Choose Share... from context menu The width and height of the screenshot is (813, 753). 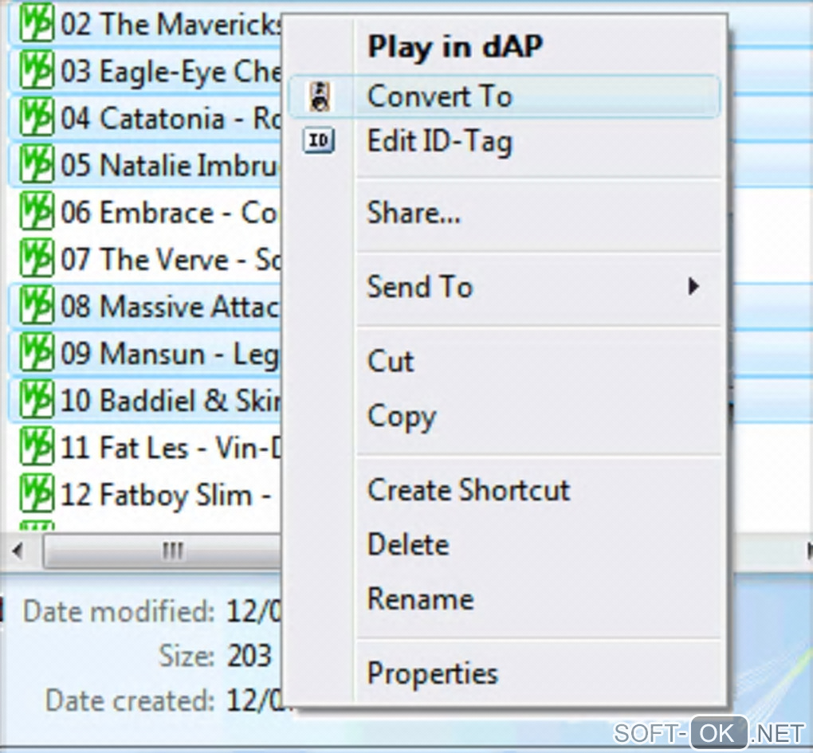pyautogui.click(x=504, y=213)
